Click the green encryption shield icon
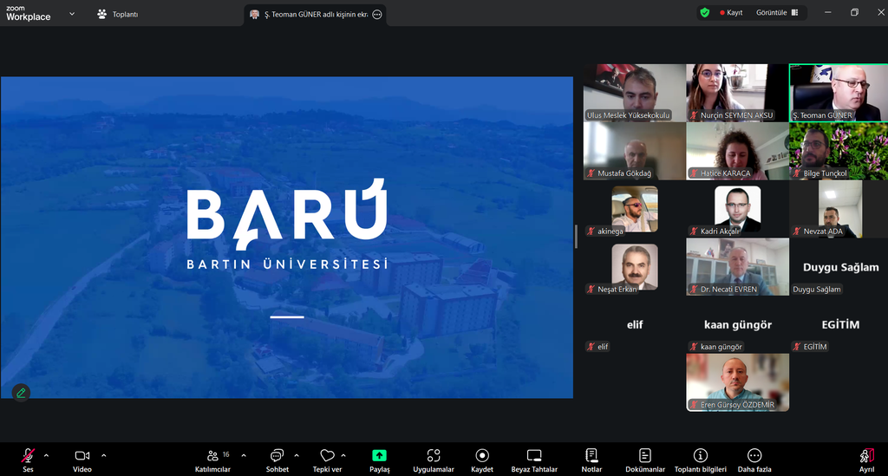This screenshot has height=476, width=888. pyautogui.click(x=704, y=13)
